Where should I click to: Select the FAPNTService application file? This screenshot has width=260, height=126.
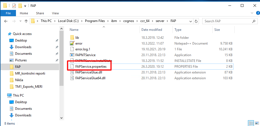(85, 55)
